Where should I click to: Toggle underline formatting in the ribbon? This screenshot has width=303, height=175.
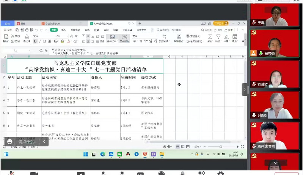click(44, 41)
